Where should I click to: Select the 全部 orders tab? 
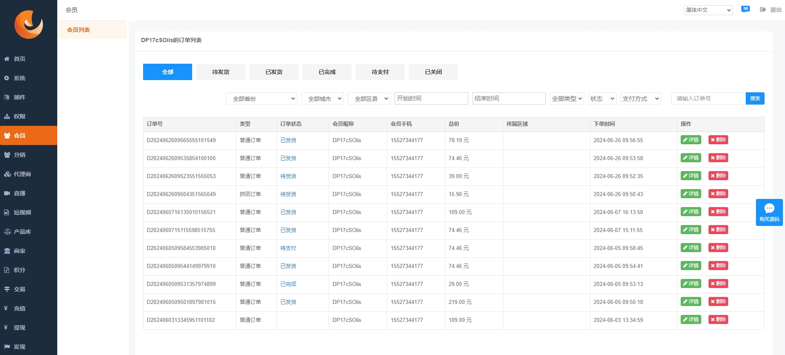tap(168, 72)
